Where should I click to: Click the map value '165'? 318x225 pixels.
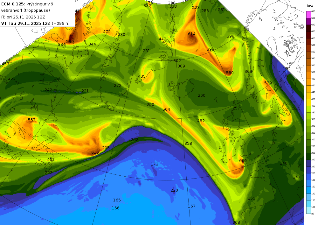[117, 200]
